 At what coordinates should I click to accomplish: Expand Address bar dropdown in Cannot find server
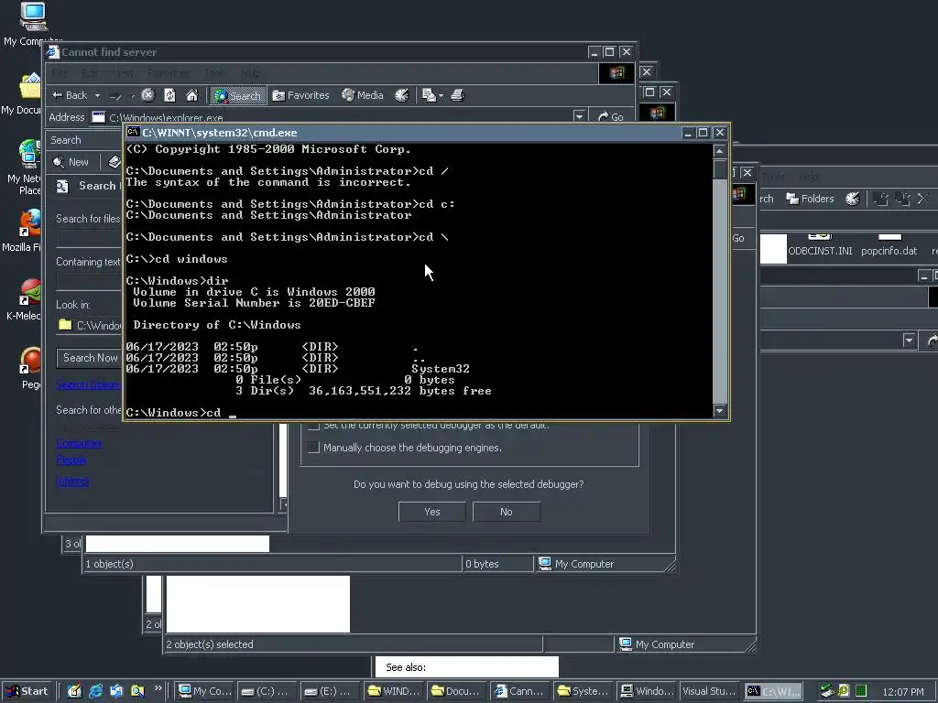[x=579, y=116]
